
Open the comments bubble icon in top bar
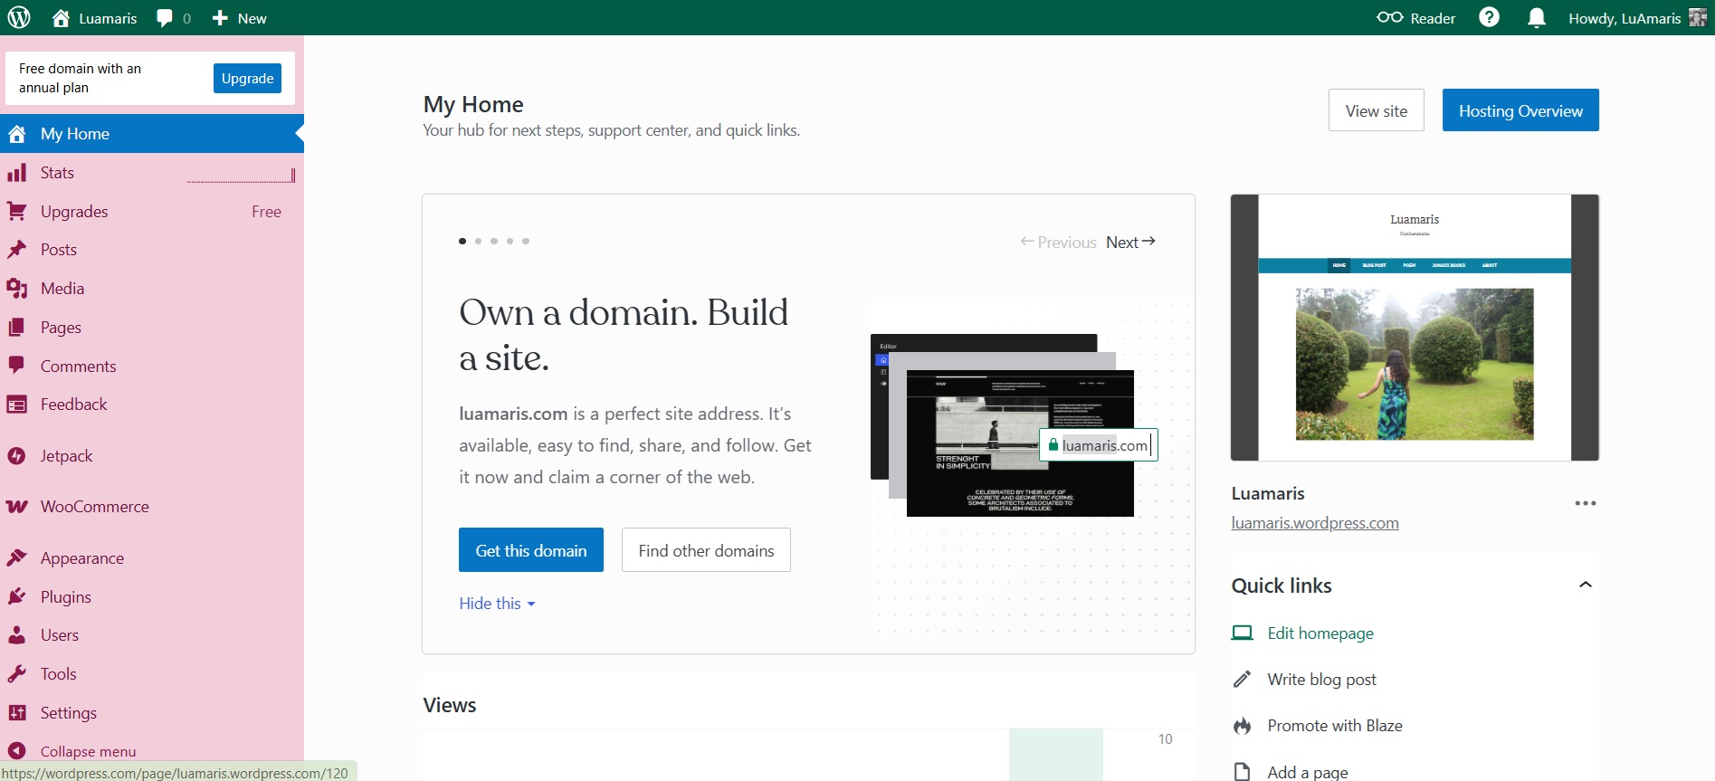click(165, 18)
